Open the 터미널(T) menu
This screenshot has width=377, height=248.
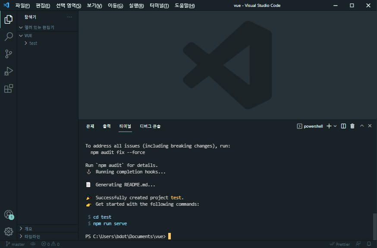pyautogui.click(x=159, y=6)
